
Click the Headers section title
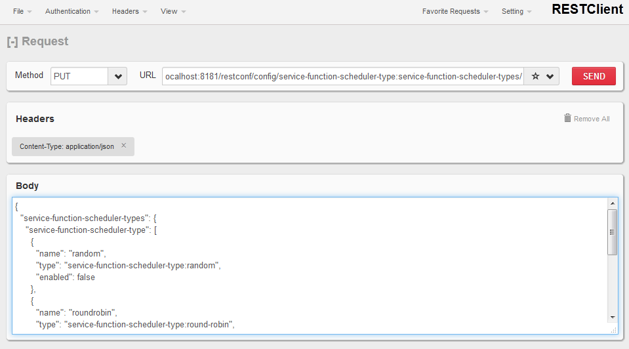point(35,119)
